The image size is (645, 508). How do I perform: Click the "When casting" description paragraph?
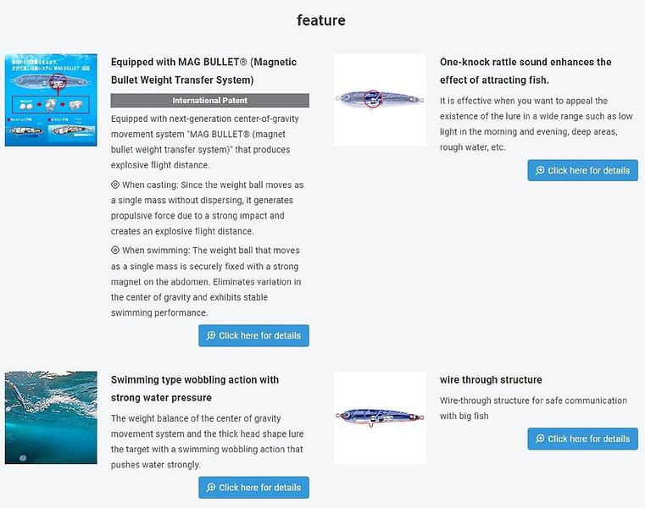pyautogui.click(x=208, y=207)
